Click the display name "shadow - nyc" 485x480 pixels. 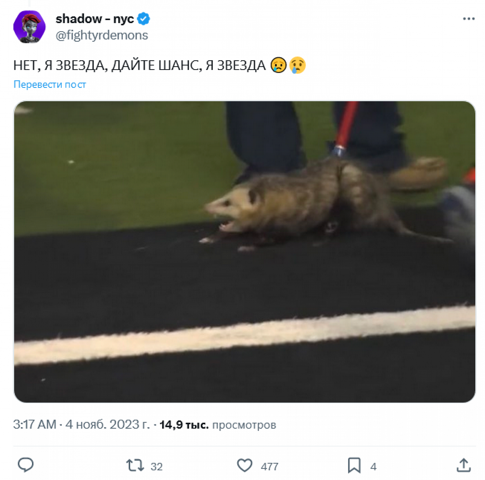95,19
